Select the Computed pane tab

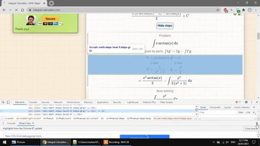click(x=215, y=107)
